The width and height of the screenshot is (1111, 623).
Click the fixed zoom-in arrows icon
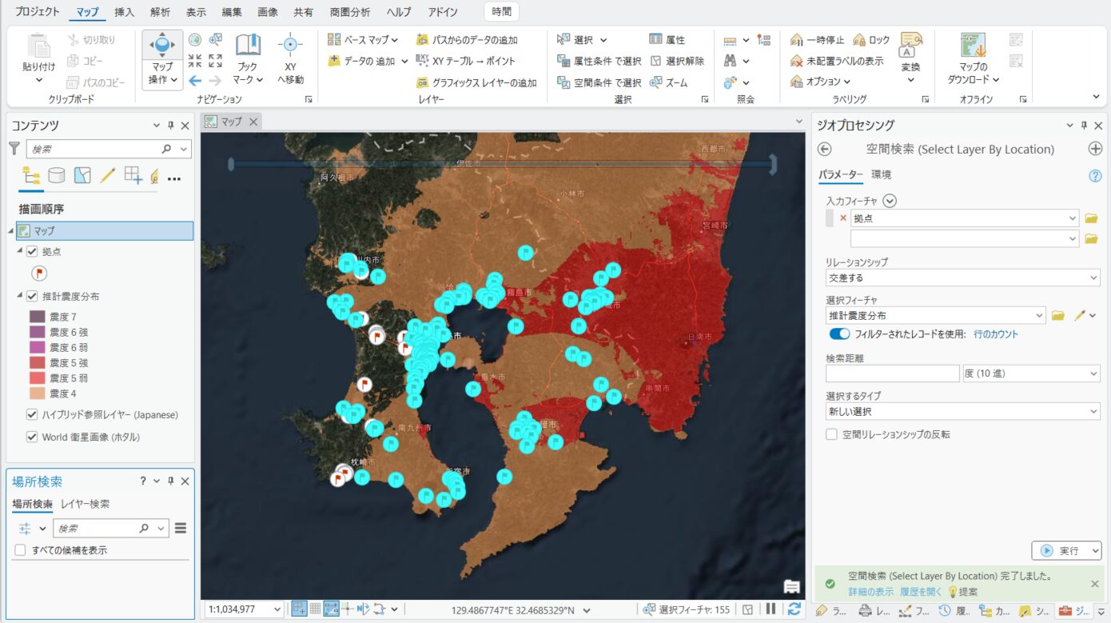pyautogui.click(x=194, y=60)
